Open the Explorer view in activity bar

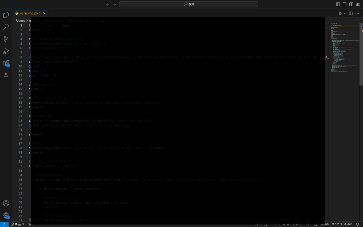tap(6, 15)
